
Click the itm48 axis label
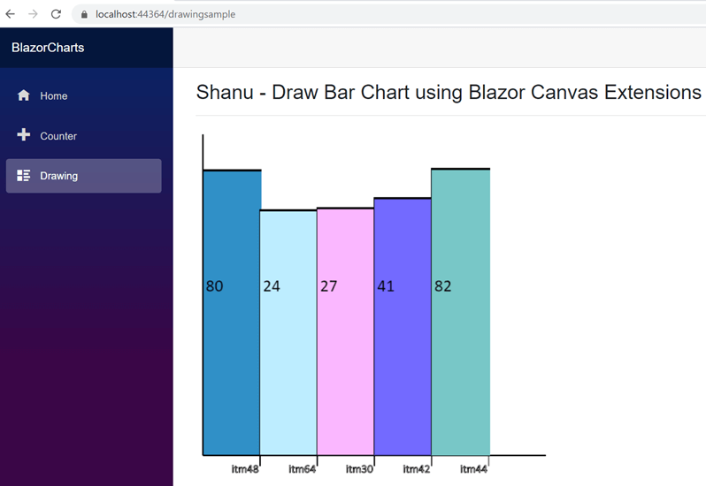click(245, 469)
